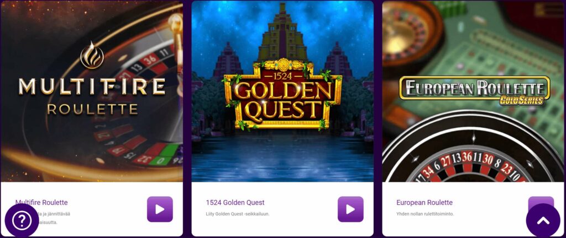The image size is (566, 238).
Task: Open the European Roulette title link
Action: pyautogui.click(x=424, y=202)
